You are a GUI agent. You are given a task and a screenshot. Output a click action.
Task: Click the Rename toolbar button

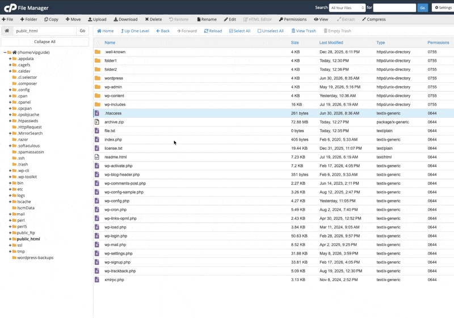point(207,19)
